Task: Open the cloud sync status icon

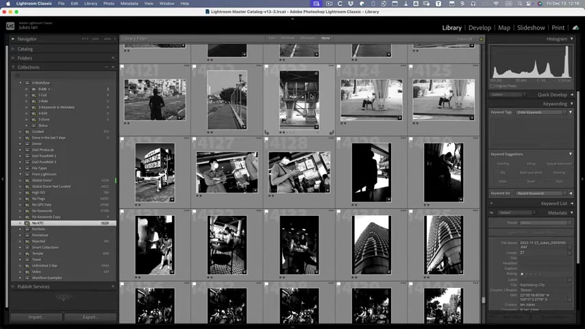Action: pyautogui.click(x=575, y=27)
